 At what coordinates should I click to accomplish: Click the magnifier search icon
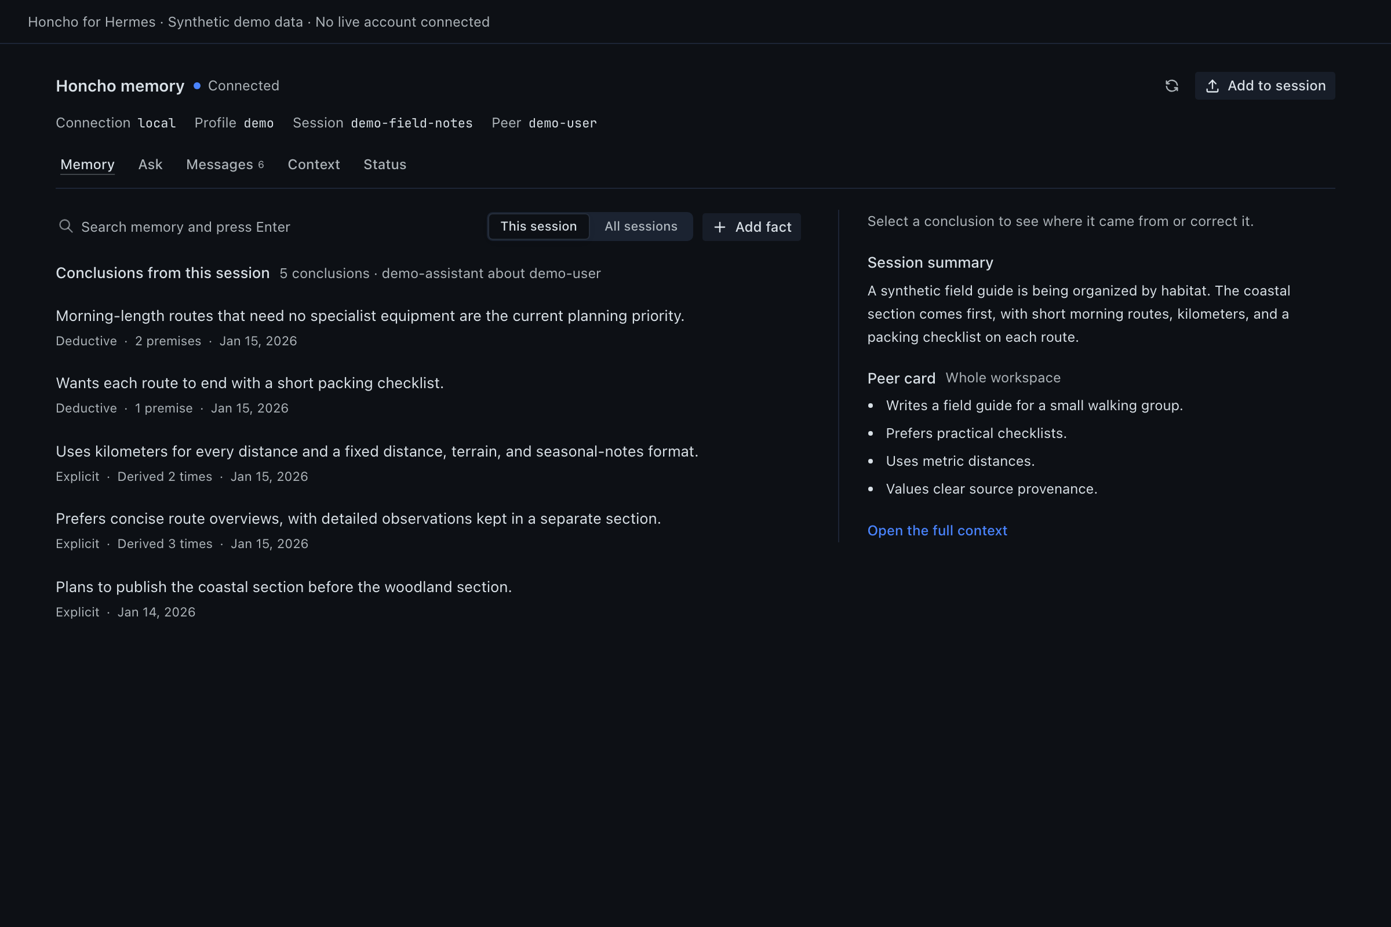point(65,227)
